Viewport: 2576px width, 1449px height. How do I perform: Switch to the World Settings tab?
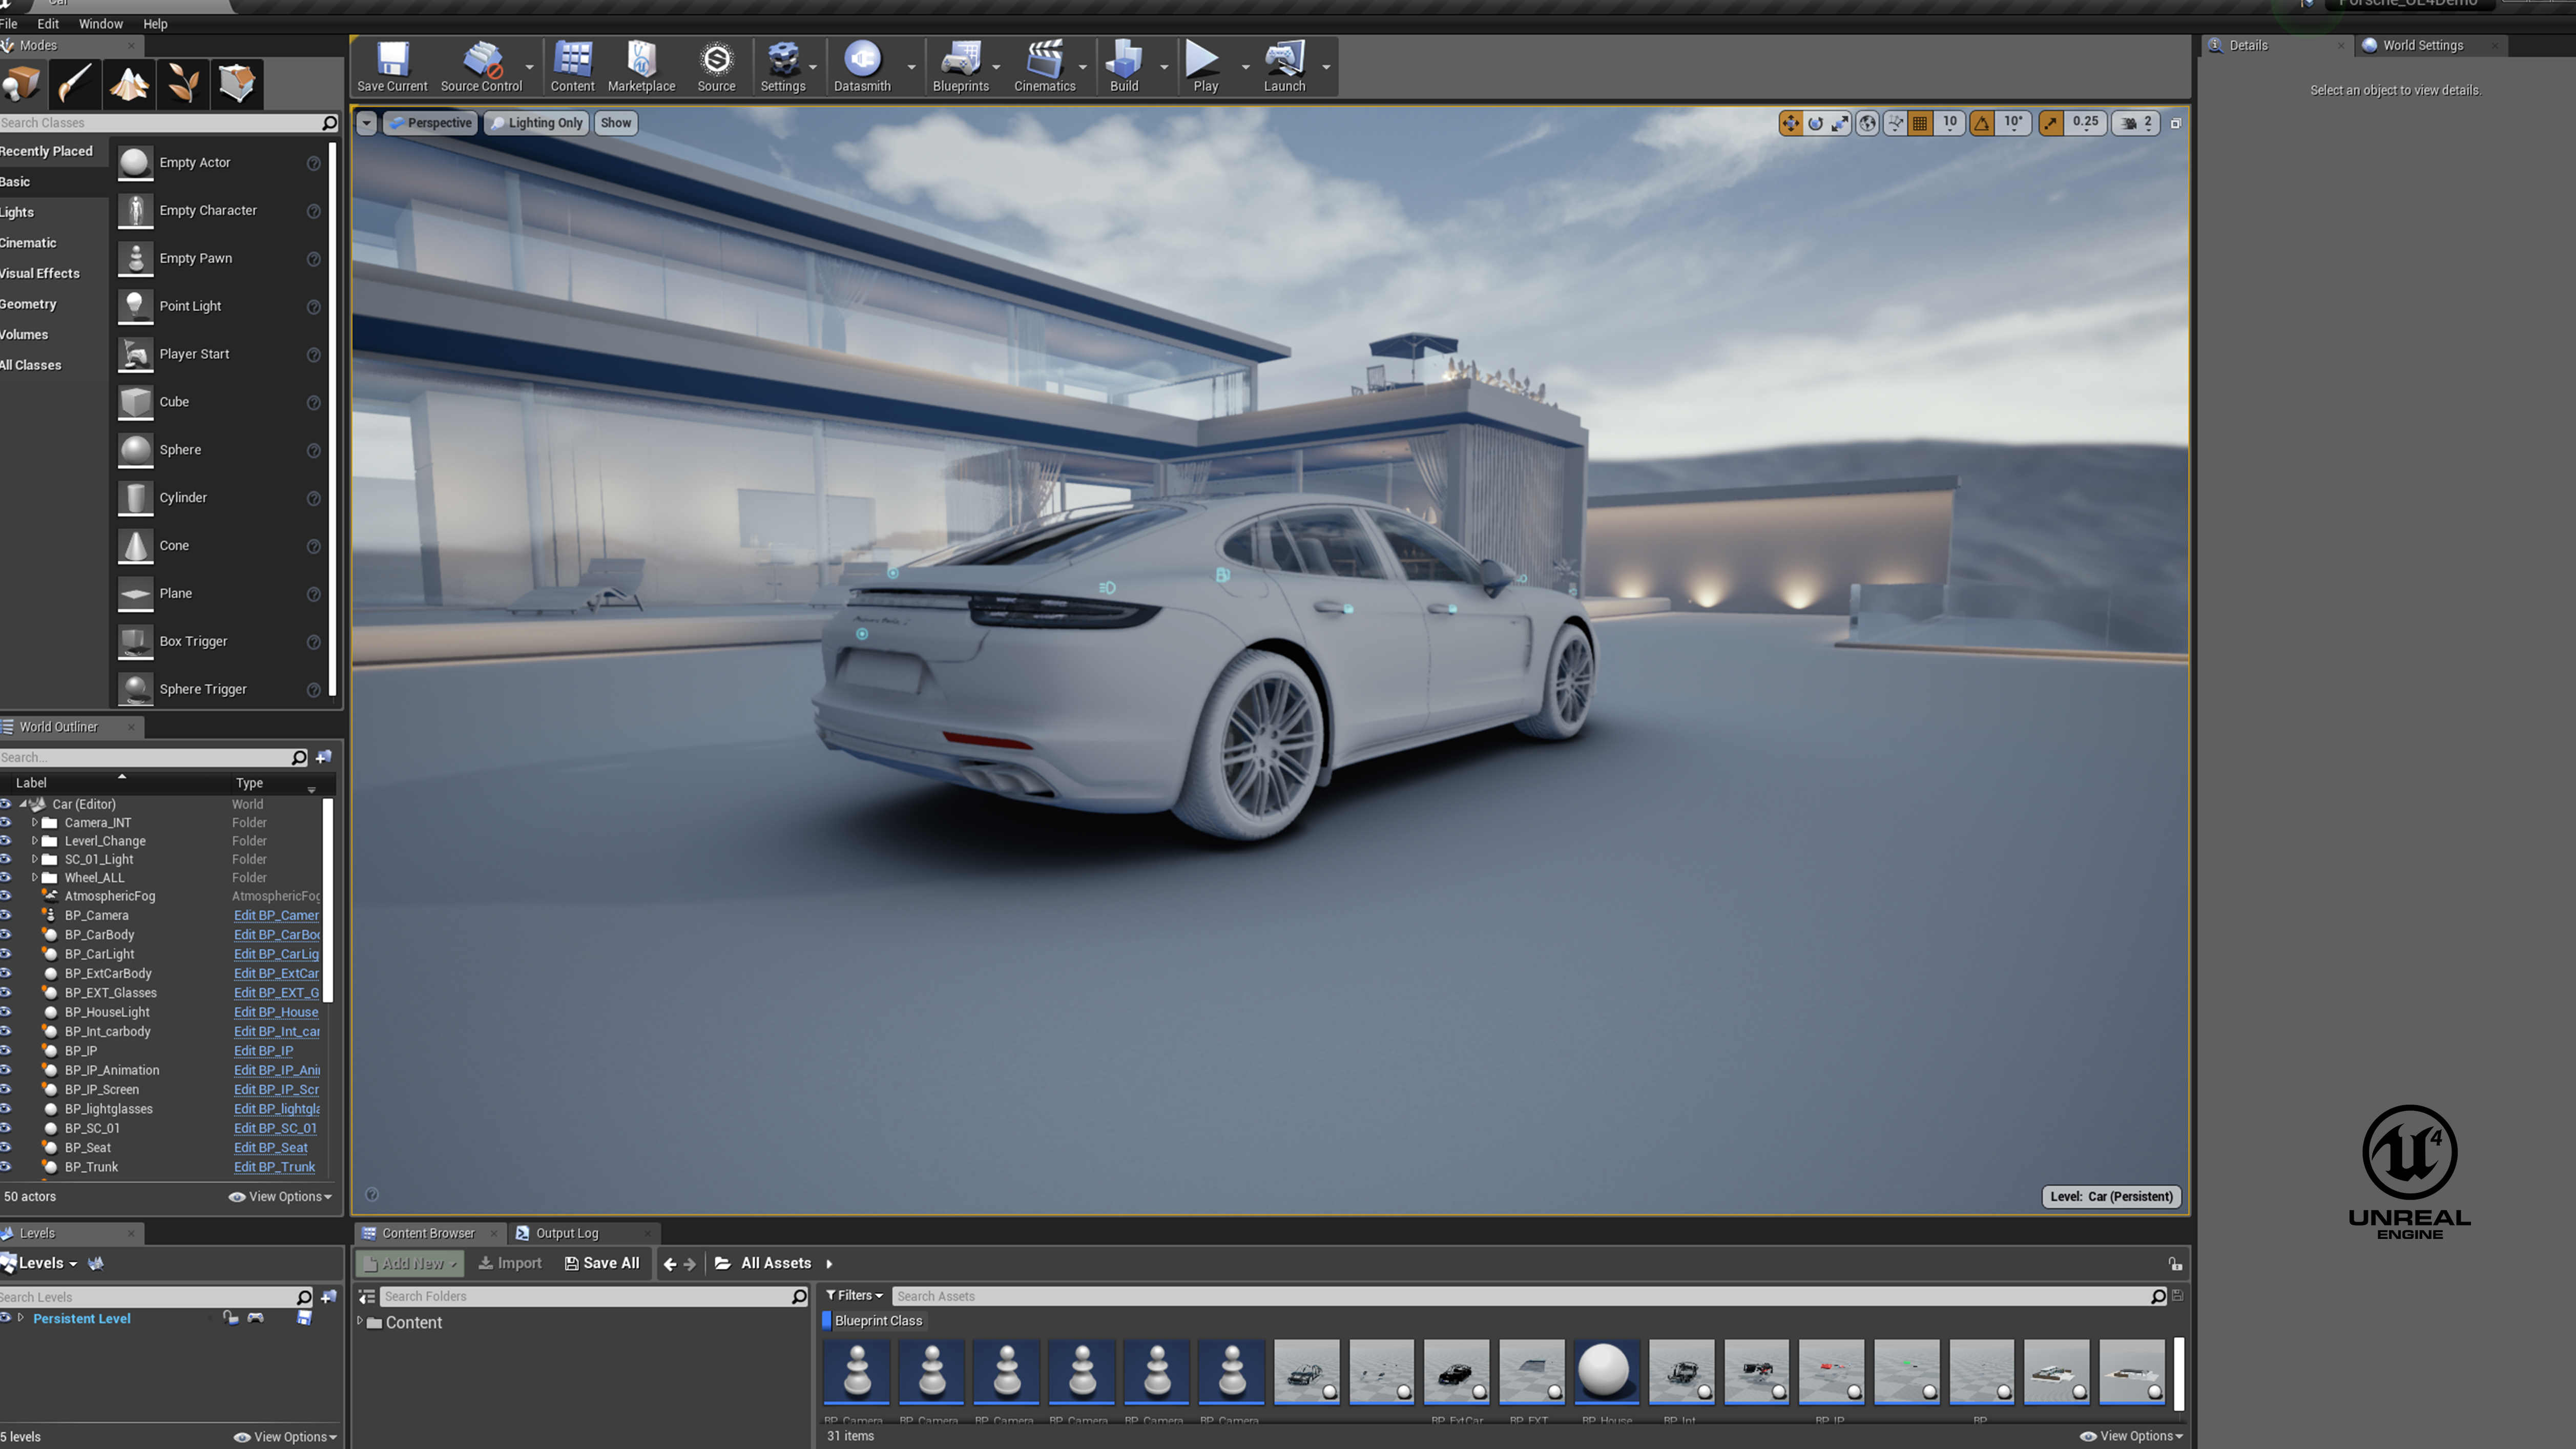click(2424, 45)
